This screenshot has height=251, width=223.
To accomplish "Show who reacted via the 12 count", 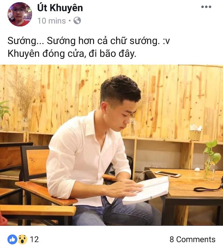I will pyautogui.click(x=34, y=240).
